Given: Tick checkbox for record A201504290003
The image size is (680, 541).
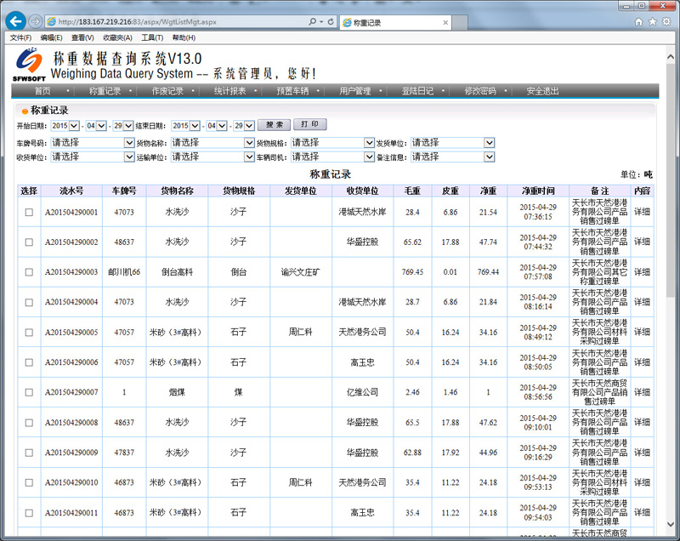Looking at the screenshot, I should click(29, 272).
